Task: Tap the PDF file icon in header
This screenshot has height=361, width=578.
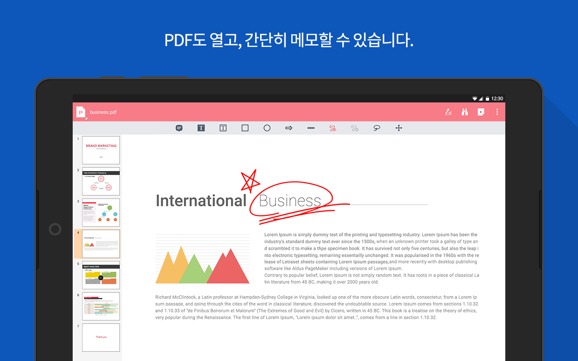Action: [x=81, y=112]
